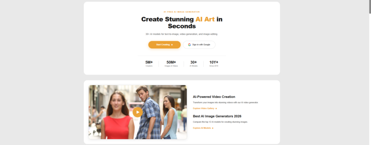Click the orange AI Art headline text
This screenshot has height=145, width=371.
pyautogui.click(x=205, y=19)
